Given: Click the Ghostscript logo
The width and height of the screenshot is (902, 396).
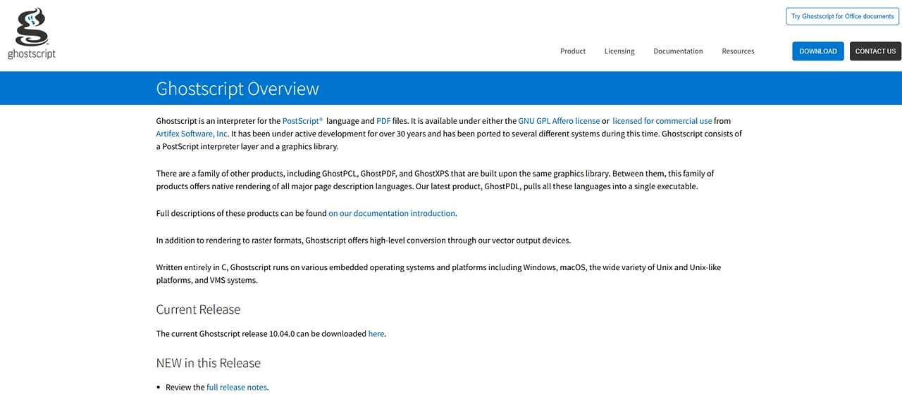Looking at the screenshot, I should tap(32, 33).
